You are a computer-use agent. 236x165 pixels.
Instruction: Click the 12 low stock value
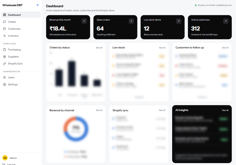click(x=146, y=28)
